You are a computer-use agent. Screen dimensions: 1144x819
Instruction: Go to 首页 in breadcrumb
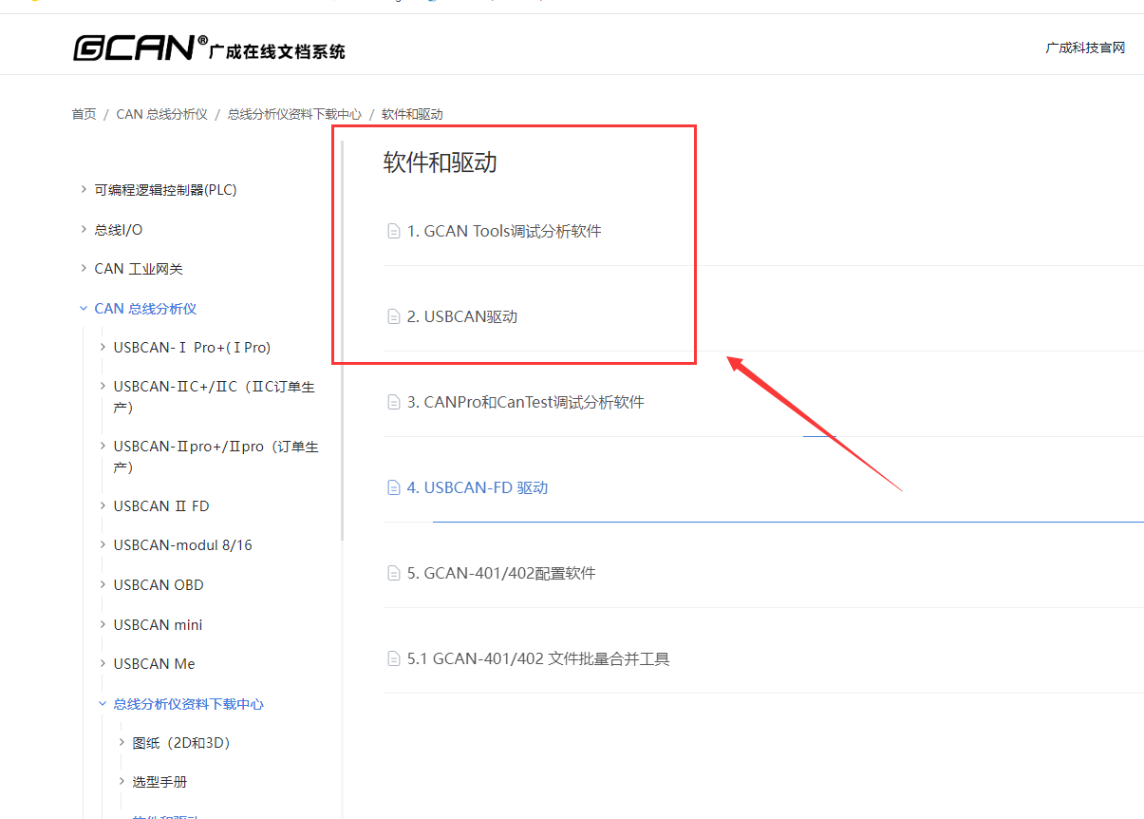[x=84, y=114]
